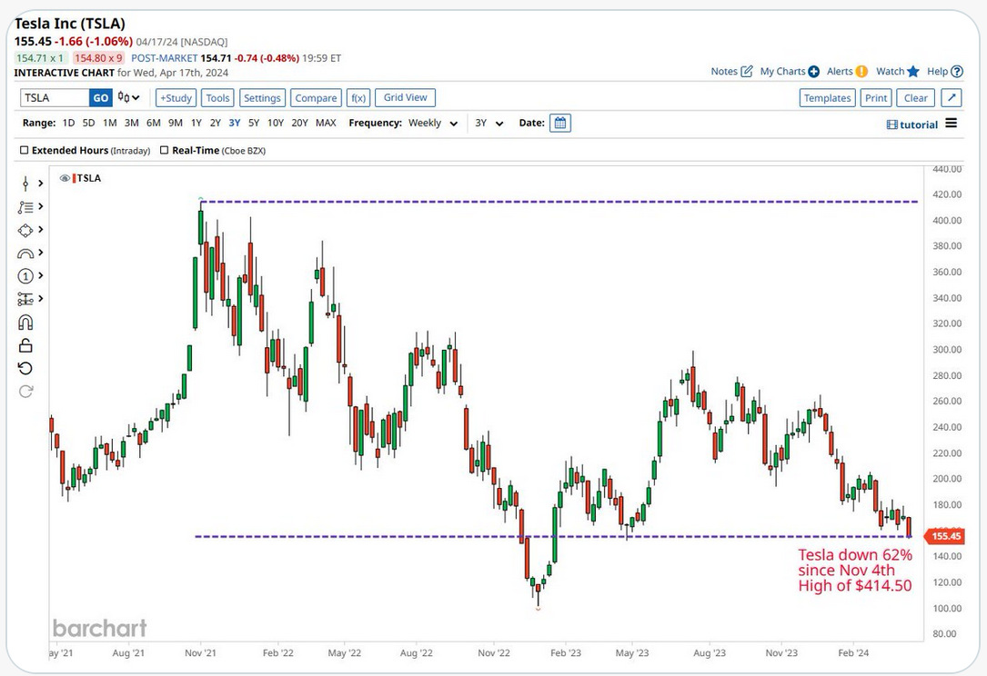
Task: Select the Fibonacci levels tool icon
Action: [x=25, y=299]
